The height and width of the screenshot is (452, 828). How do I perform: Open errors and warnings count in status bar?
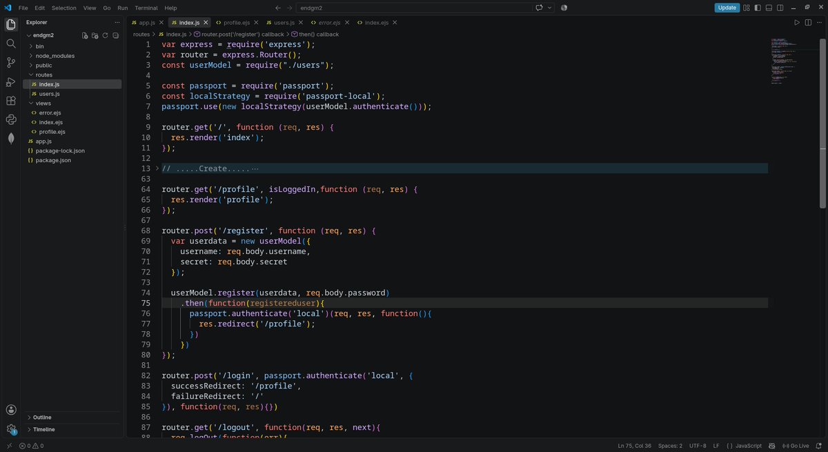(32, 446)
